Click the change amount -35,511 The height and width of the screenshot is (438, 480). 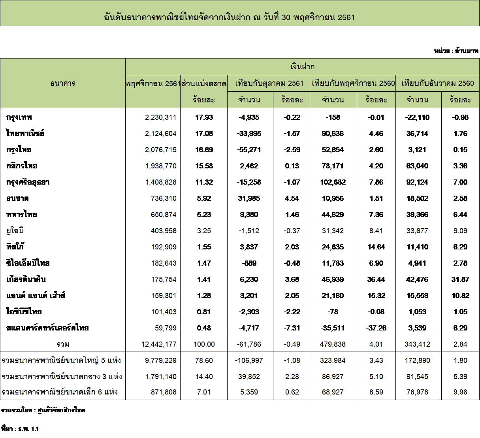point(333,328)
